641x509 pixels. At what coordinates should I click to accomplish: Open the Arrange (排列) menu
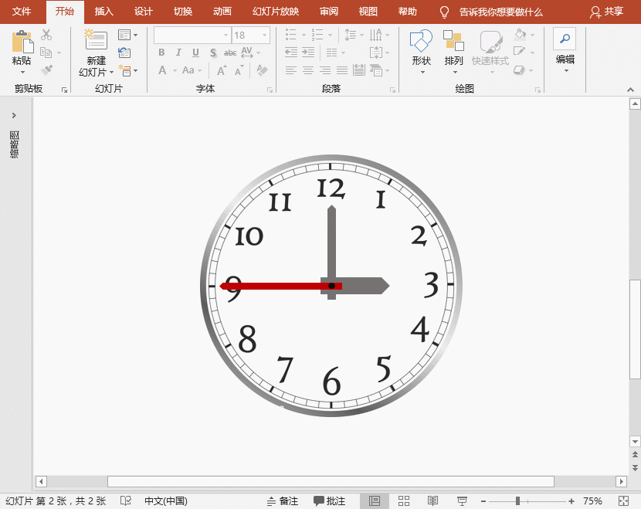(x=453, y=42)
